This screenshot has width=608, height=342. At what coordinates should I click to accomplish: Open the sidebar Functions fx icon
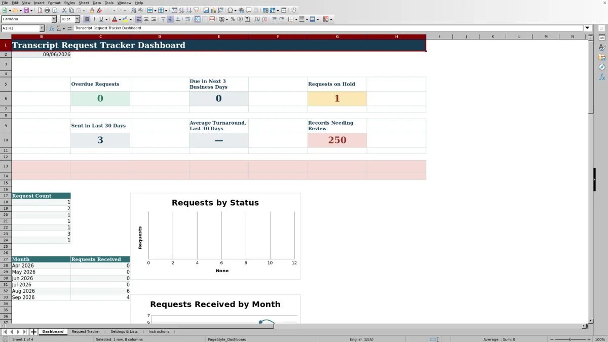[602, 77]
